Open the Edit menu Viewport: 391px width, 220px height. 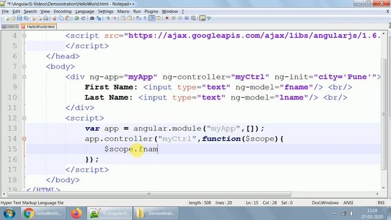(16, 12)
